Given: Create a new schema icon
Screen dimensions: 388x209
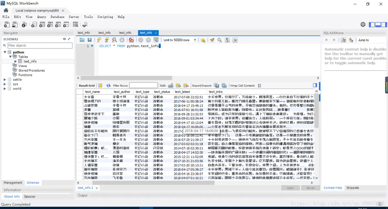Looking at the screenshot, I should click(x=34, y=25).
